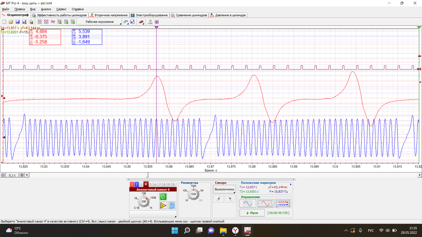Click the 0,1 с time scale button
422x237 pixels.
pos(13,175)
